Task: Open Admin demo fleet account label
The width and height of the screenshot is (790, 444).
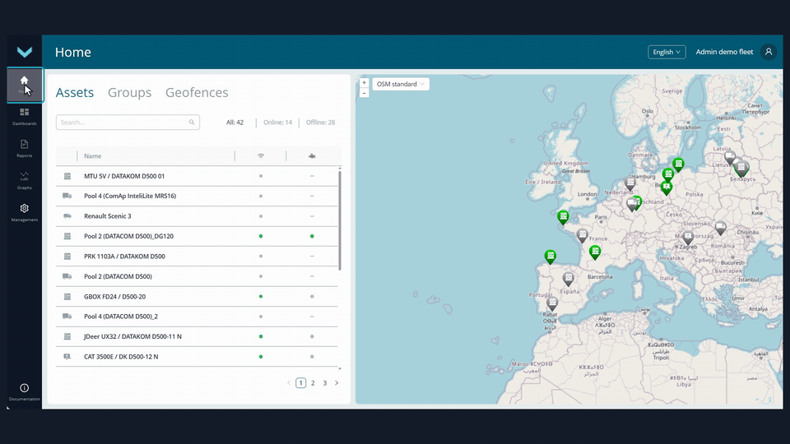Action: click(x=724, y=52)
